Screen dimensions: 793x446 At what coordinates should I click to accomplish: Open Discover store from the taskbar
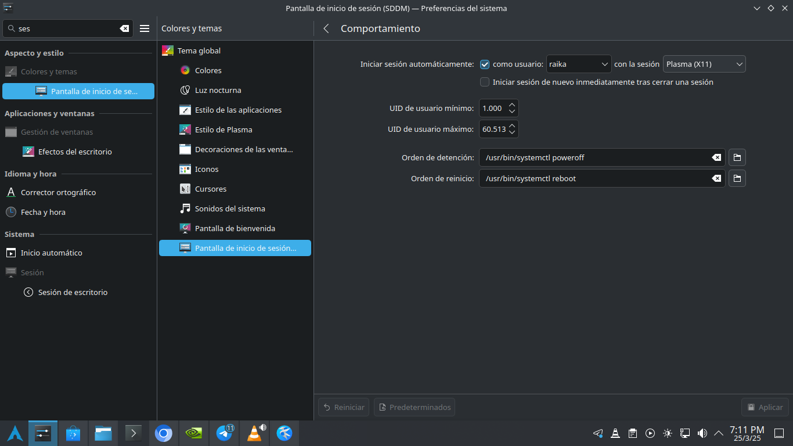coord(73,433)
